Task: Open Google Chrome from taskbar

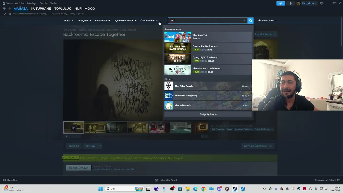Action: (203, 189)
